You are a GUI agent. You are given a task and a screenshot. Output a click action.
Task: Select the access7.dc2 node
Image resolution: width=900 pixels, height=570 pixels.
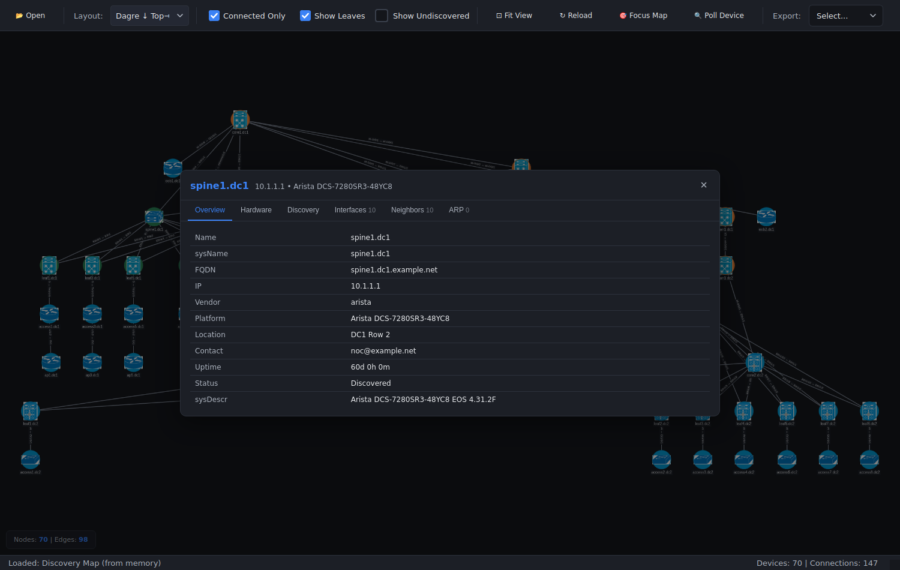[828, 460]
